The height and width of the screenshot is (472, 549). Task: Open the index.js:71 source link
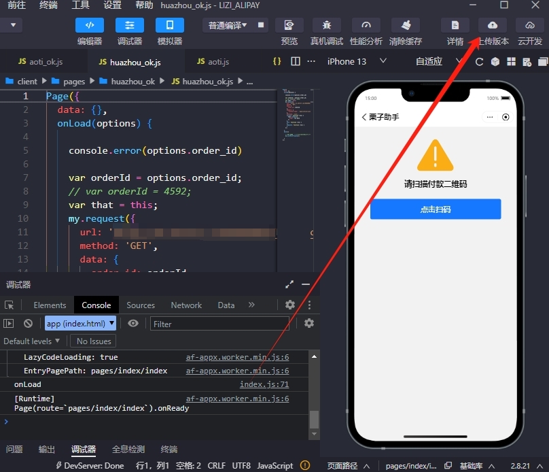pos(264,384)
